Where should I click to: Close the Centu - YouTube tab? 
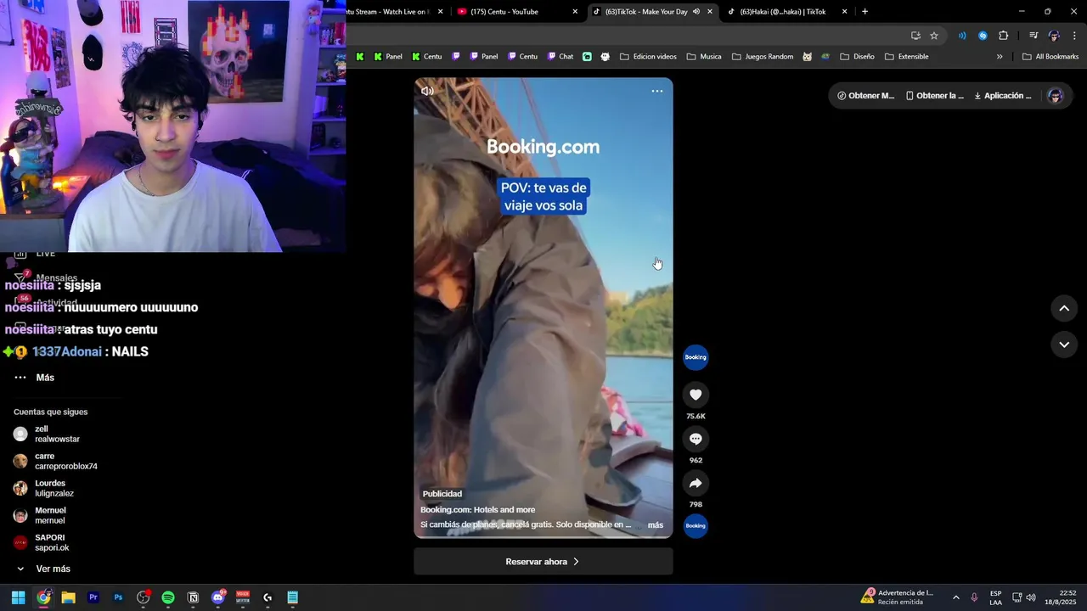(575, 12)
